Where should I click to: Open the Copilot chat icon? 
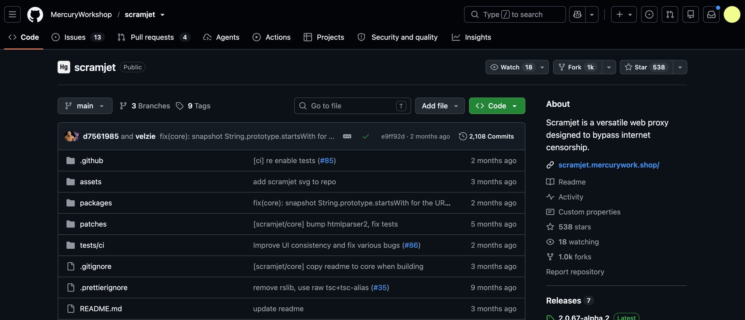tap(577, 14)
